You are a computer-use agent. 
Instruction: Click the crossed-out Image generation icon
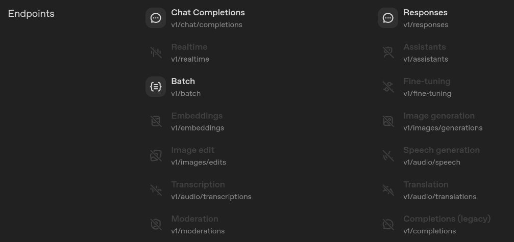tap(388, 121)
